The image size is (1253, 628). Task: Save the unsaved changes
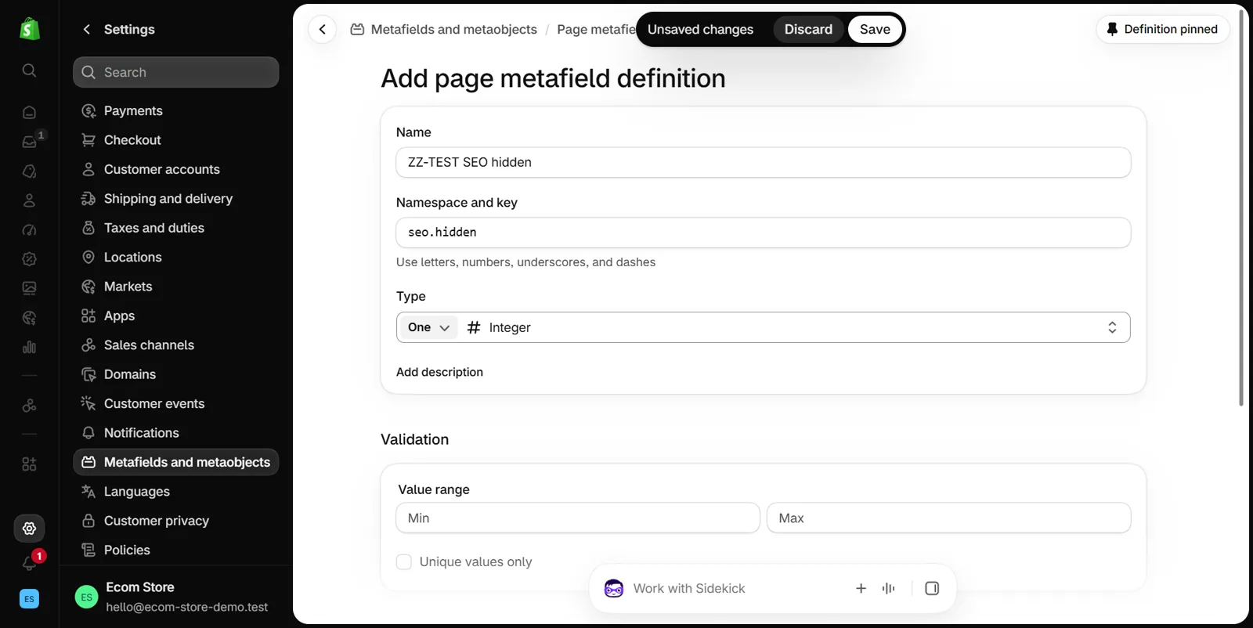point(875,29)
